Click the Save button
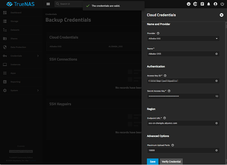The width and height of the screenshot is (227, 165). [153, 162]
